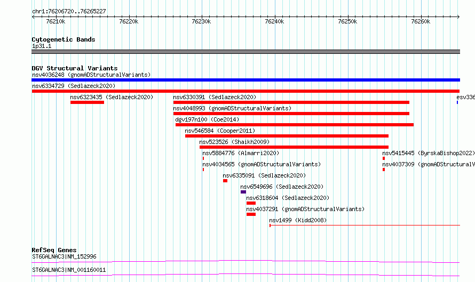Image resolution: width=475 pixels, height=282 pixels.
Task: Click the red bar under nsv6330391
Action: (291, 102)
